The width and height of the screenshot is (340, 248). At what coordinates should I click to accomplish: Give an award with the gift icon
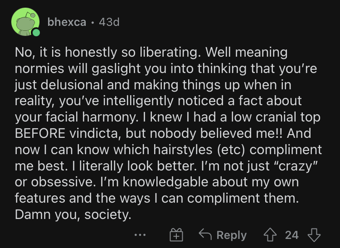[176, 235]
